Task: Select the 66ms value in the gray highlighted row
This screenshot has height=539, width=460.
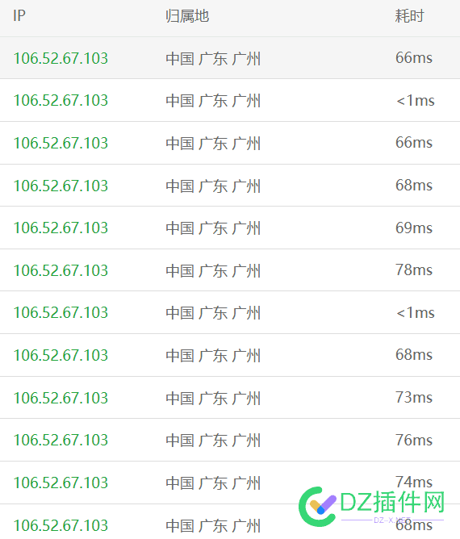Action: (x=414, y=58)
